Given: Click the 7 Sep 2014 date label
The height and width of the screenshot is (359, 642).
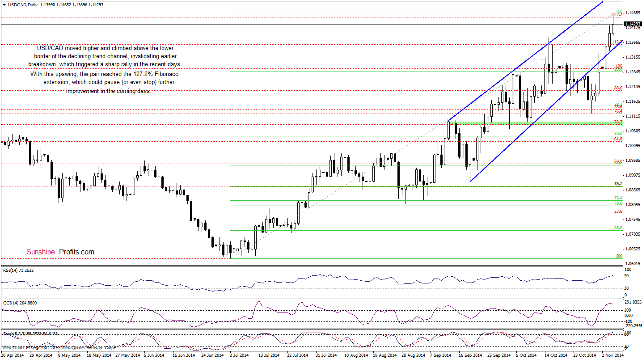Looking at the screenshot, I should 441,355.
